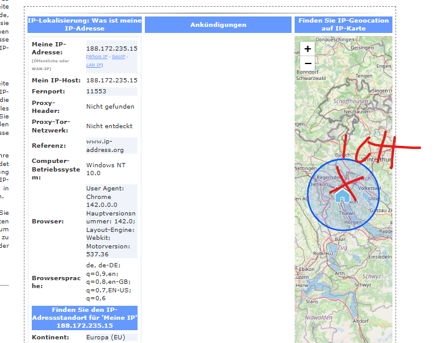Screen dimensions: 434x343
Task: Zoom in on the map
Action: (x=307, y=49)
